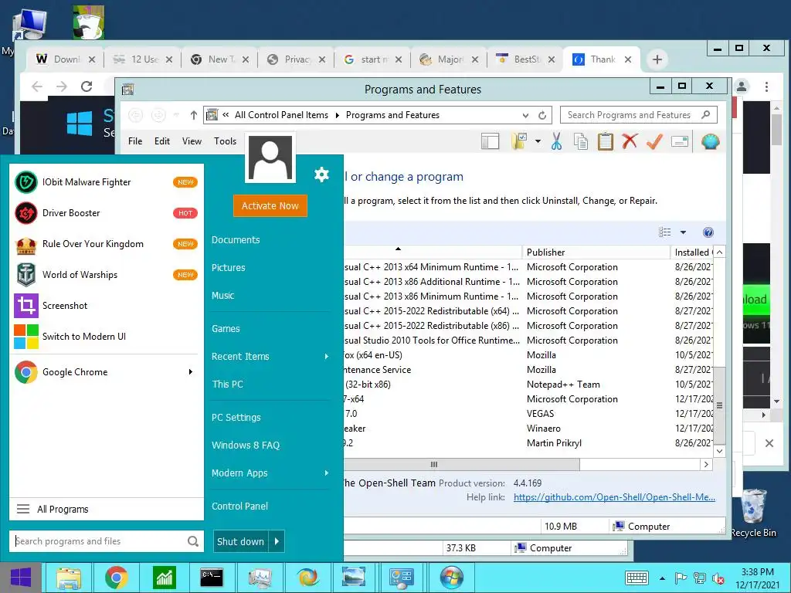
Task: Open folder options toolbar dropdown arrow
Action: (538, 142)
